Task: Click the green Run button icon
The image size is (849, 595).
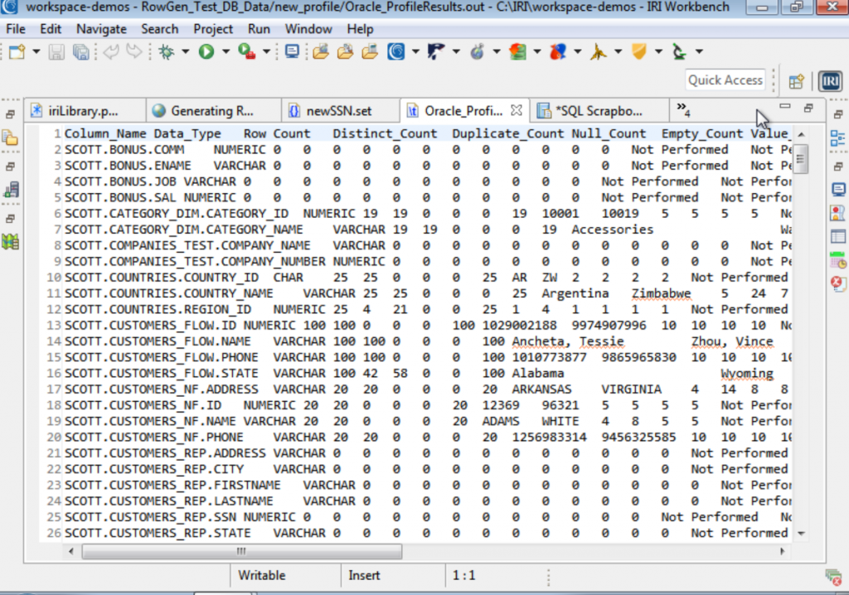Action: click(x=206, y=51)
